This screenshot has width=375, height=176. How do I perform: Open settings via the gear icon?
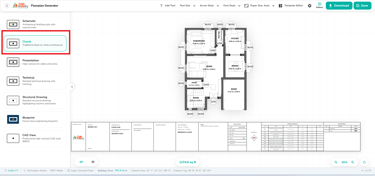tap(310, 6)
